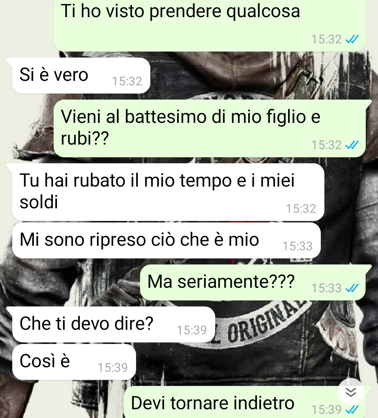Tap the read ticks on 'Vieni al battesimo' message
Viewport: 378px width, 418px height.
352,145
